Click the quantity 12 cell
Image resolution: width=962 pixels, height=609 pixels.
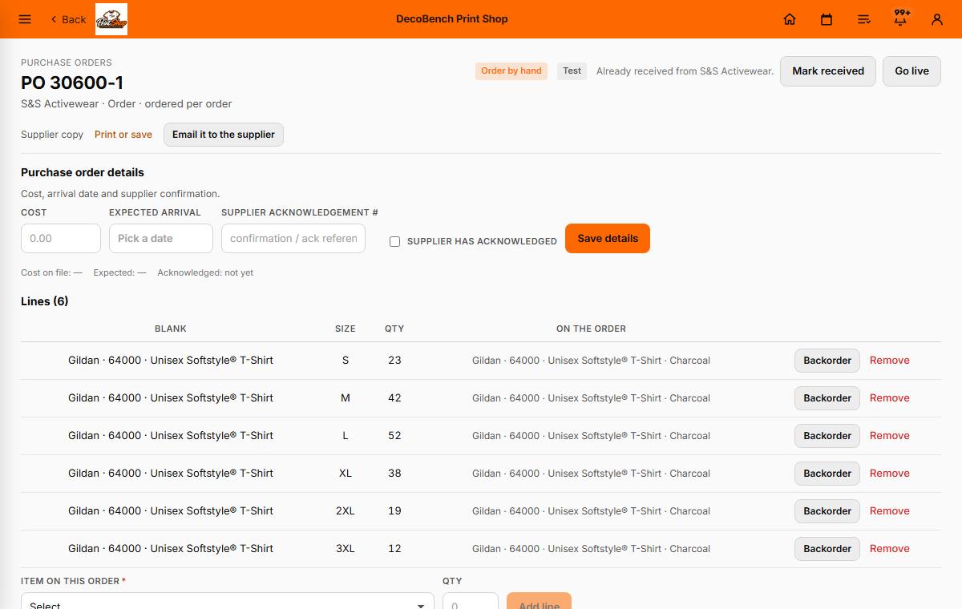pos(394,549)
